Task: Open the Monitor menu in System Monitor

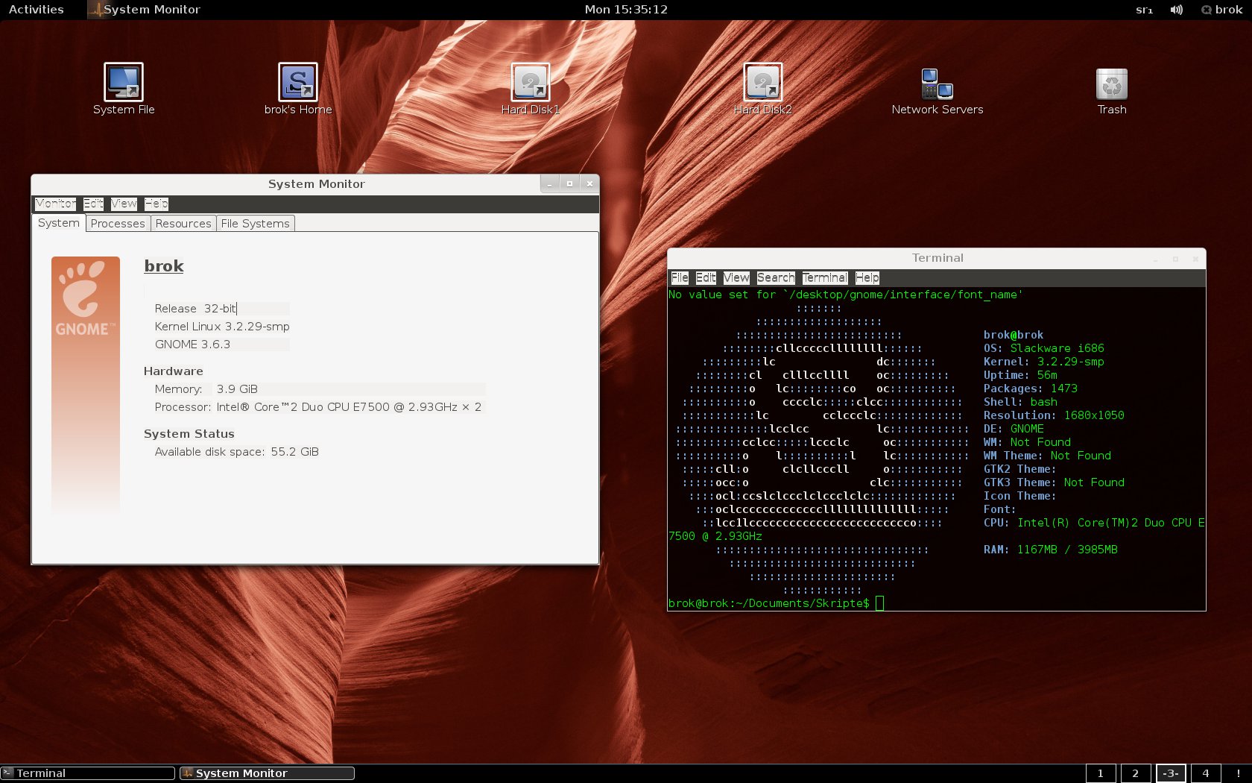Action: coord(55,204)
